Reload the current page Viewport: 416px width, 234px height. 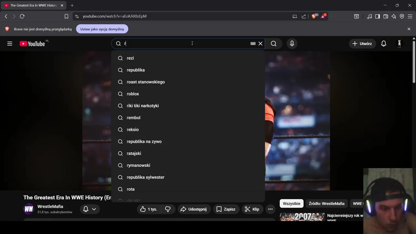tap(22, 16)
